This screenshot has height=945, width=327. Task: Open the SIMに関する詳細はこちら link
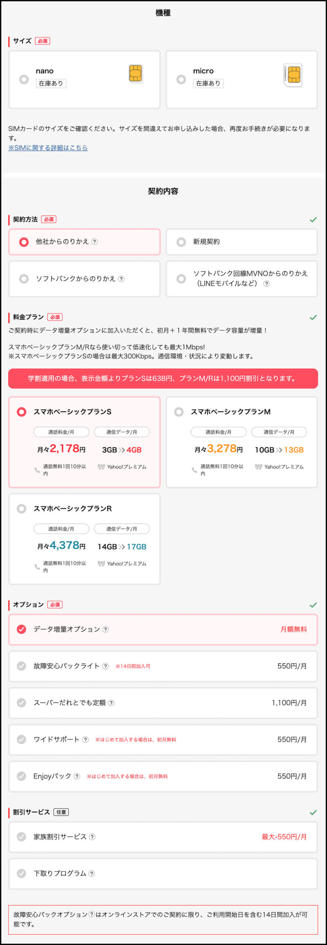tap(48, 148)
